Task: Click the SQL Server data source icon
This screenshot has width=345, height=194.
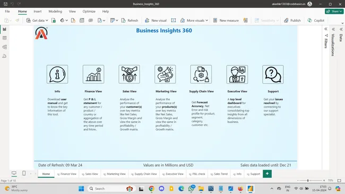Action: coord(73,21)
